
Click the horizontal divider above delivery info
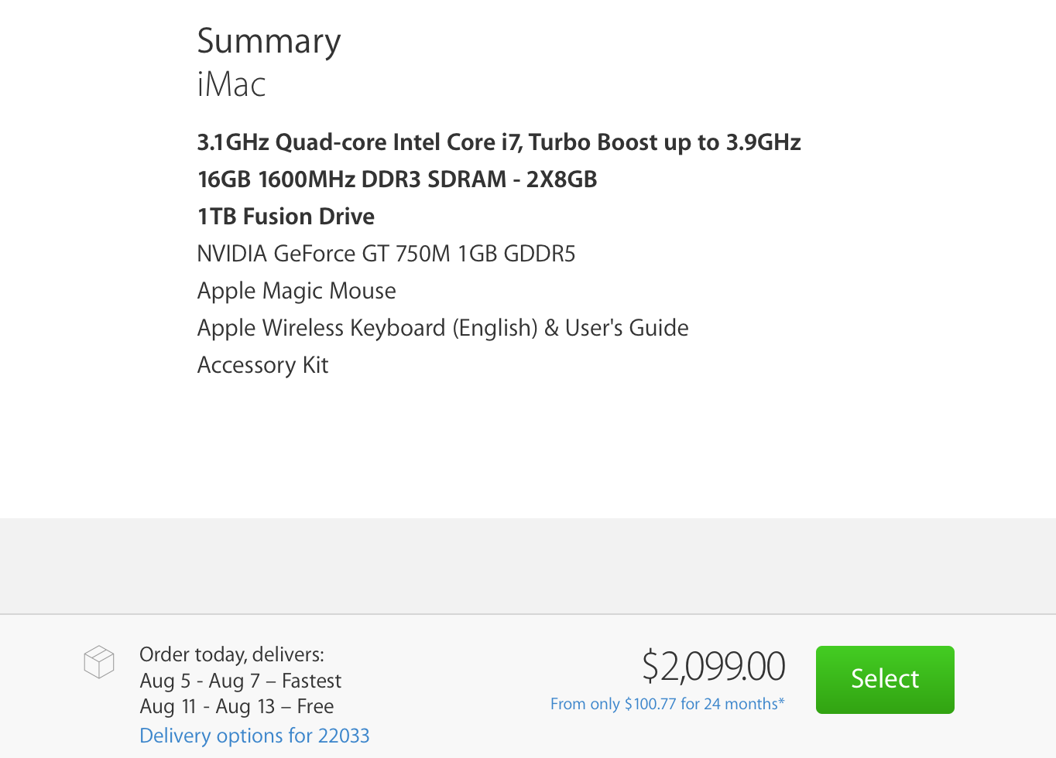click(x=528, y=614)
